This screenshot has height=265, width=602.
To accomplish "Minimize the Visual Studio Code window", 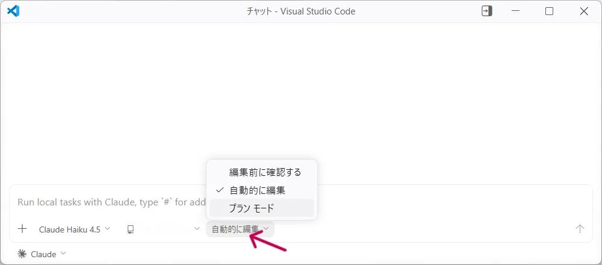I will (516, 11).
